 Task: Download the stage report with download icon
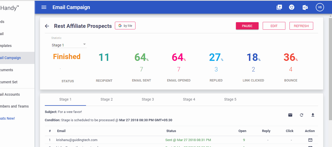[313, 115]
